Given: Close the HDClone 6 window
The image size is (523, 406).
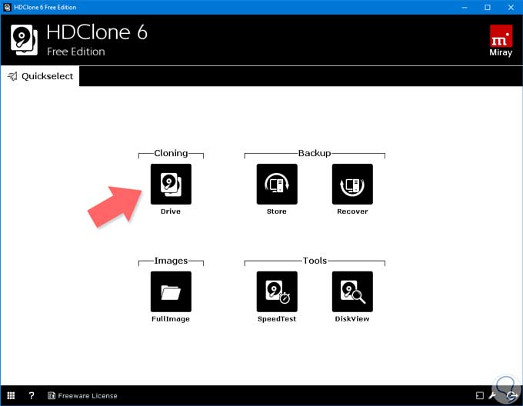Looking at the screenshot, I should coord(511,8).
